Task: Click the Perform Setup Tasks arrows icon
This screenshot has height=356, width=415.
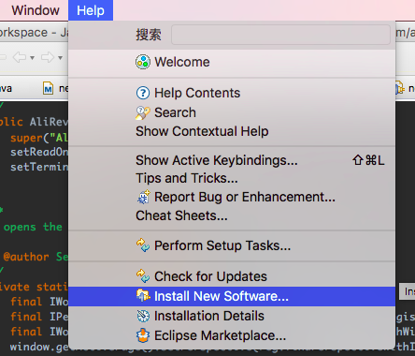Action: click(143, 245)
